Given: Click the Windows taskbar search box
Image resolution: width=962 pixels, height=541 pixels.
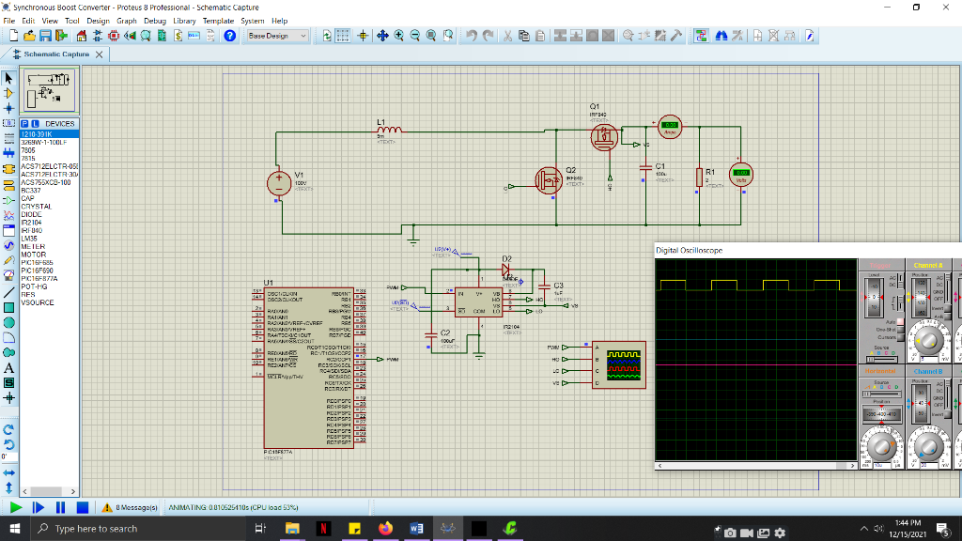Looking at the screenshot, I should tap(94, 529).
